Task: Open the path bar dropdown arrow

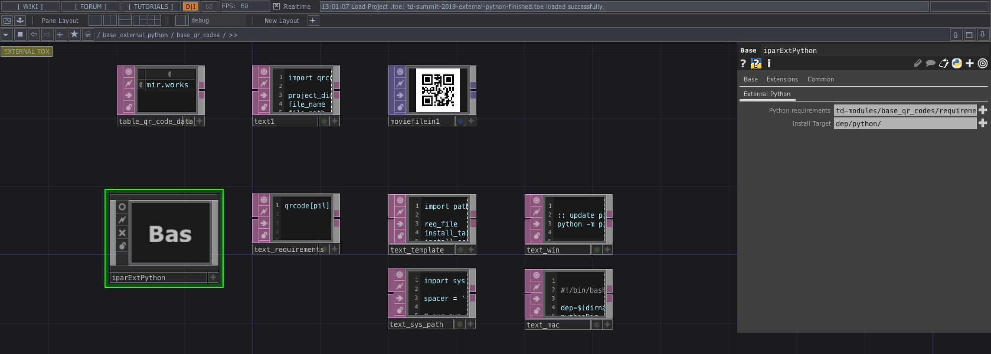Action: tap(6, 35)
